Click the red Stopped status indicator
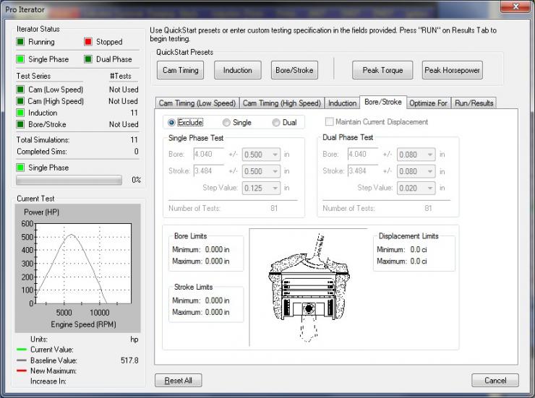This screenshot has height=398, width=535. coord(88,42)
